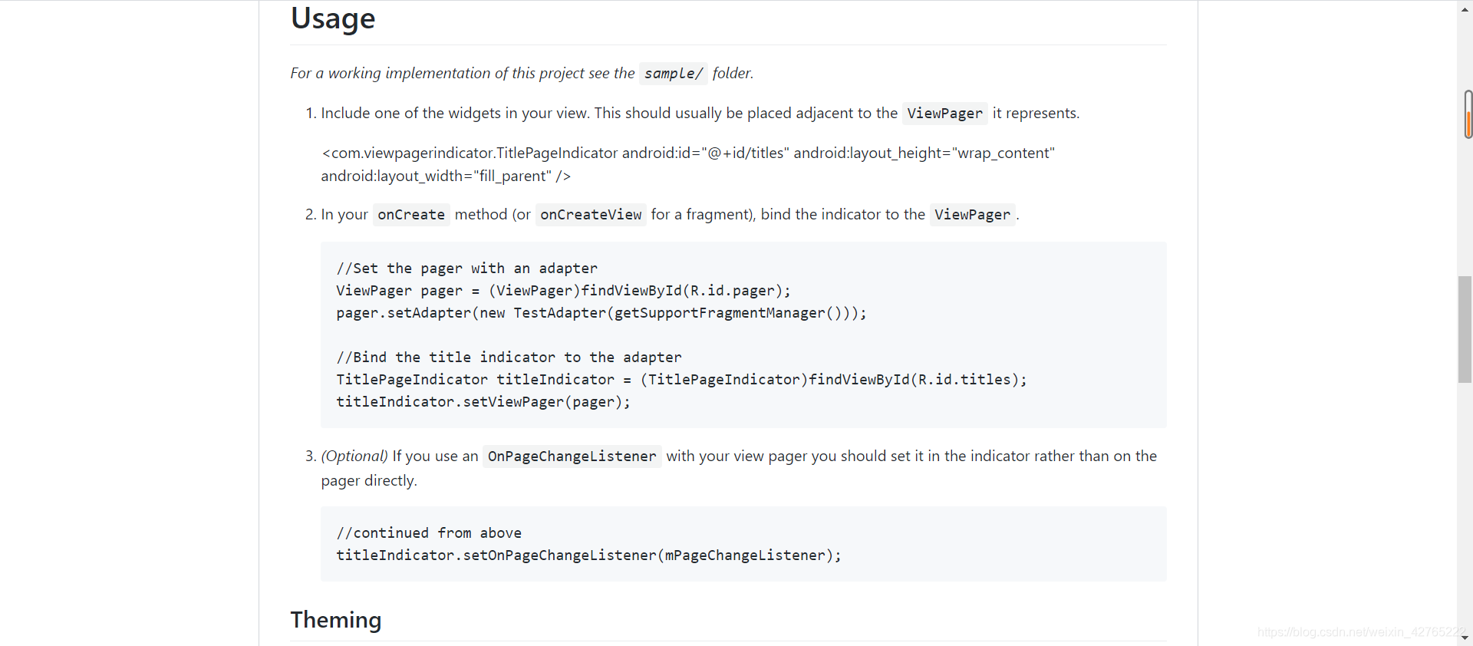Image resolution: width=1473 pixels, height=646 pixels.
Task: Click ViewPager code in step 1
Action: (944, 114)
